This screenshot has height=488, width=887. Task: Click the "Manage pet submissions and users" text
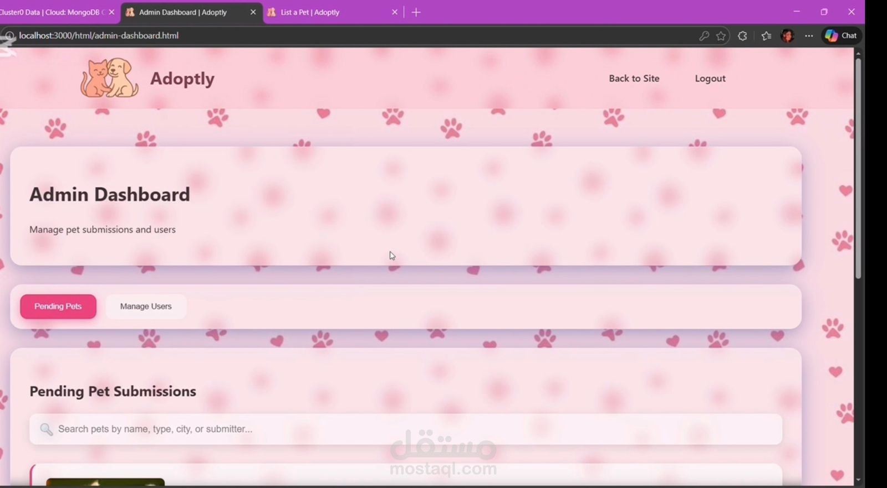tap(103, 230)
